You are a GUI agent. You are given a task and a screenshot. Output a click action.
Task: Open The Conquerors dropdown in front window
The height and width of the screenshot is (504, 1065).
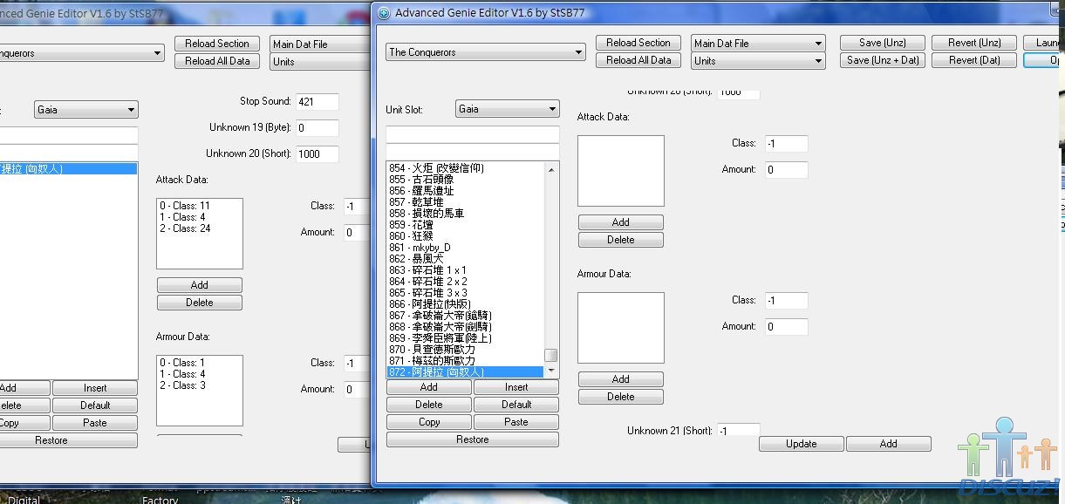coord(485,52)
